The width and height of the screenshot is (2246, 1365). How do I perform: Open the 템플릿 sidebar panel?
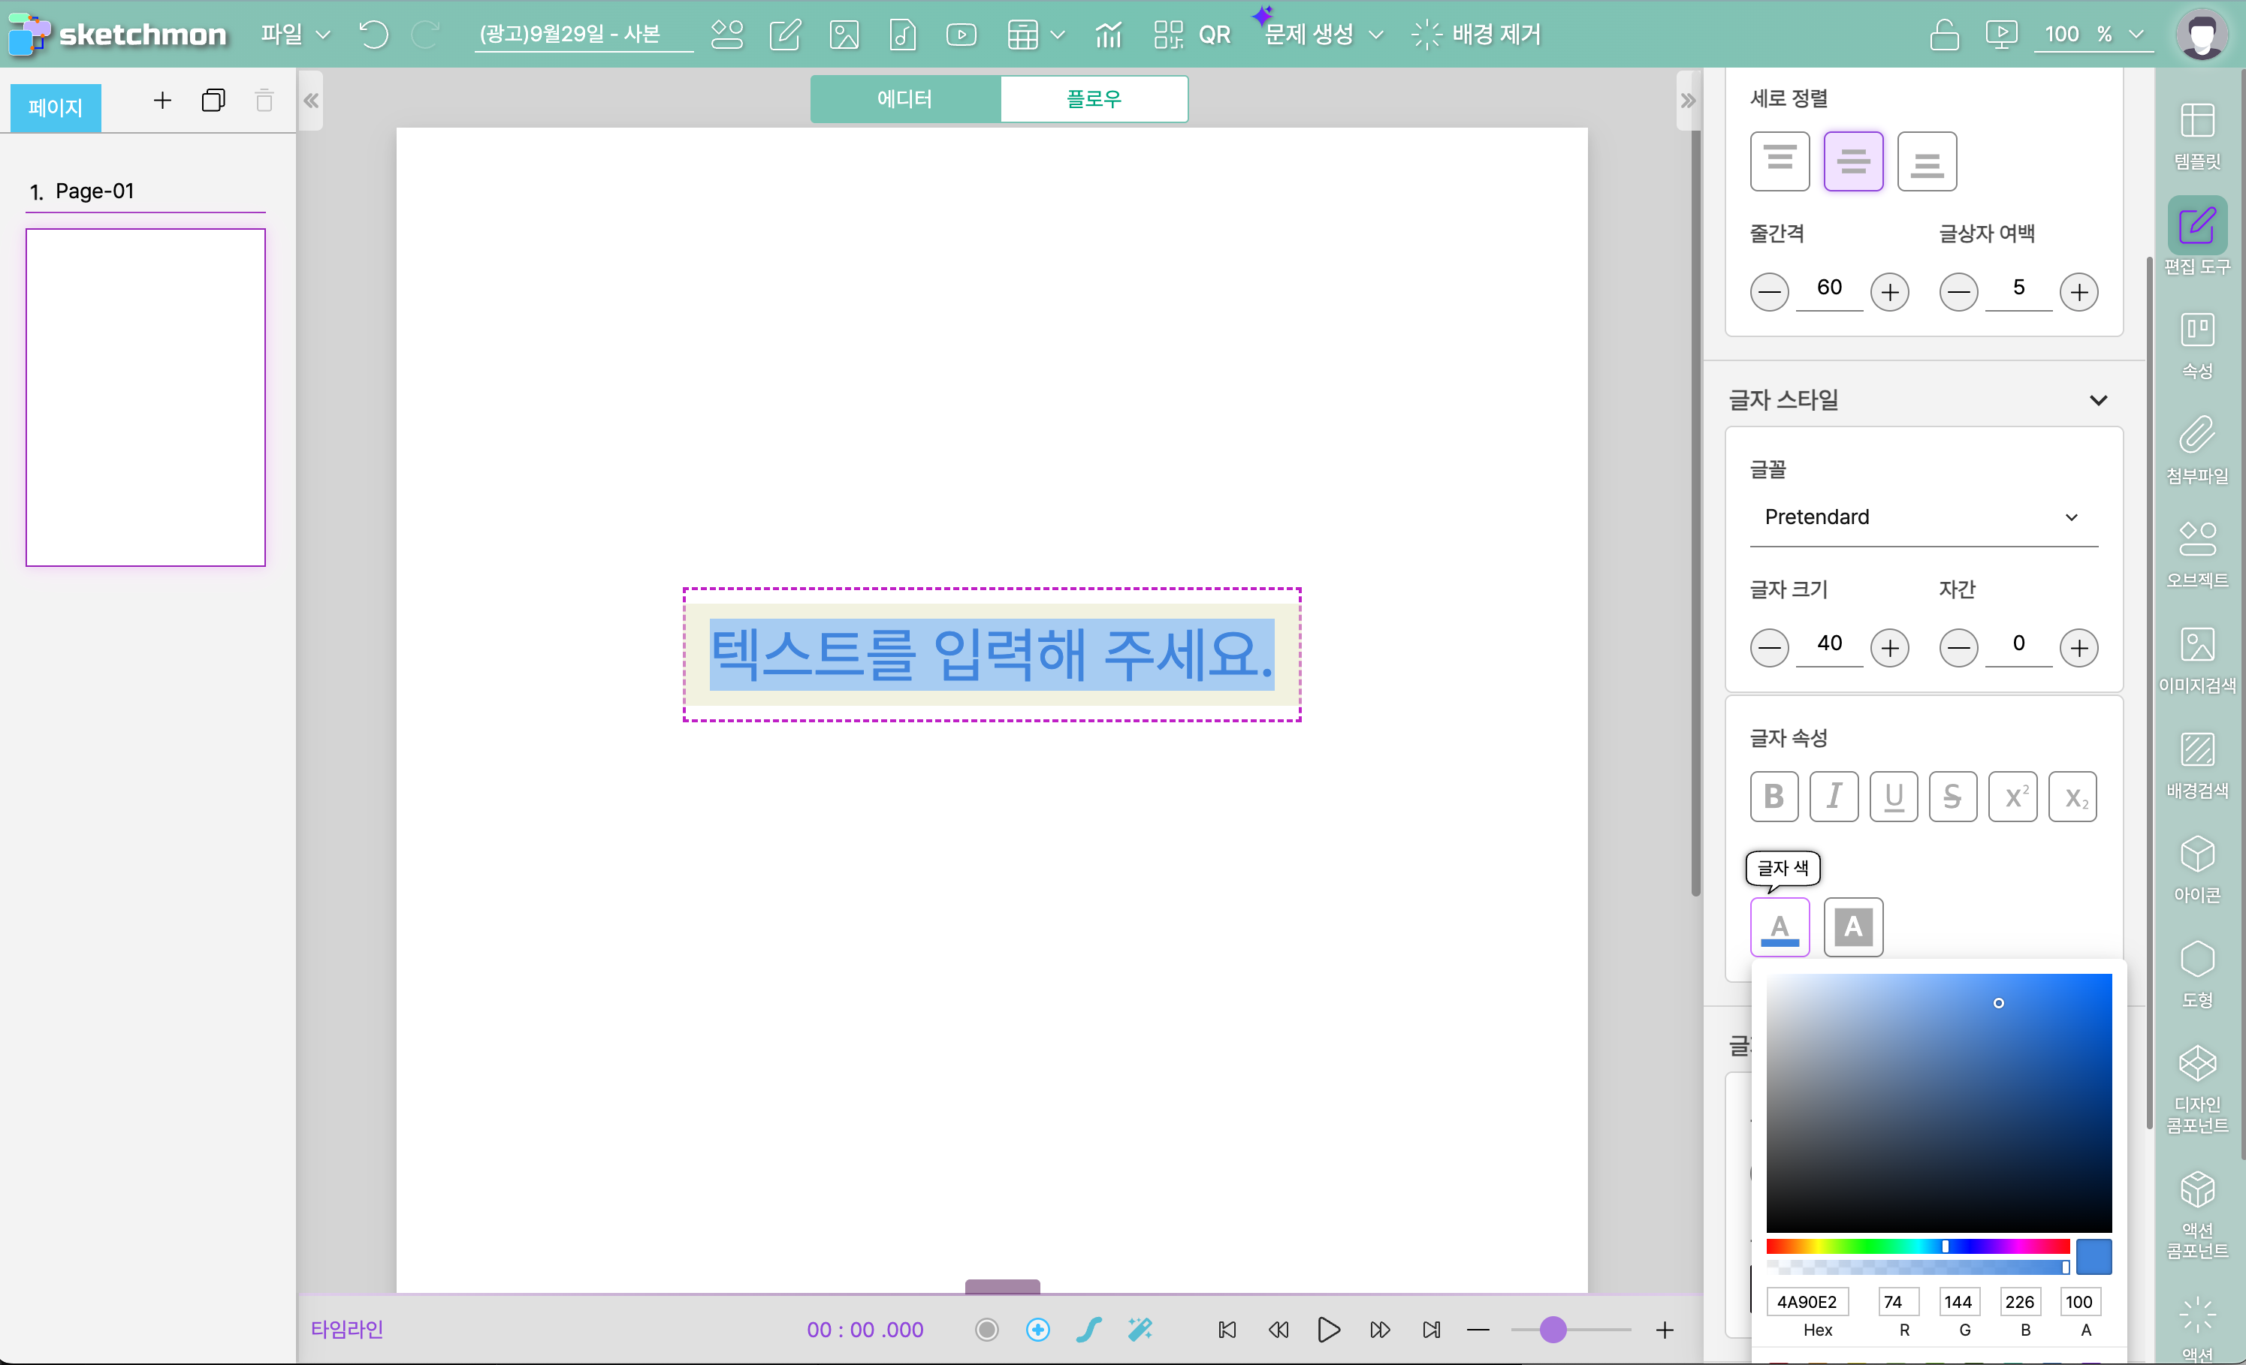(x=2196, y=136)
